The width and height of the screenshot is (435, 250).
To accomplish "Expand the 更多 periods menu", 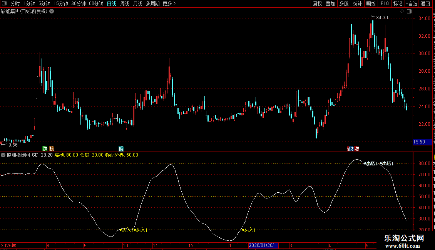I will [169, 3].
